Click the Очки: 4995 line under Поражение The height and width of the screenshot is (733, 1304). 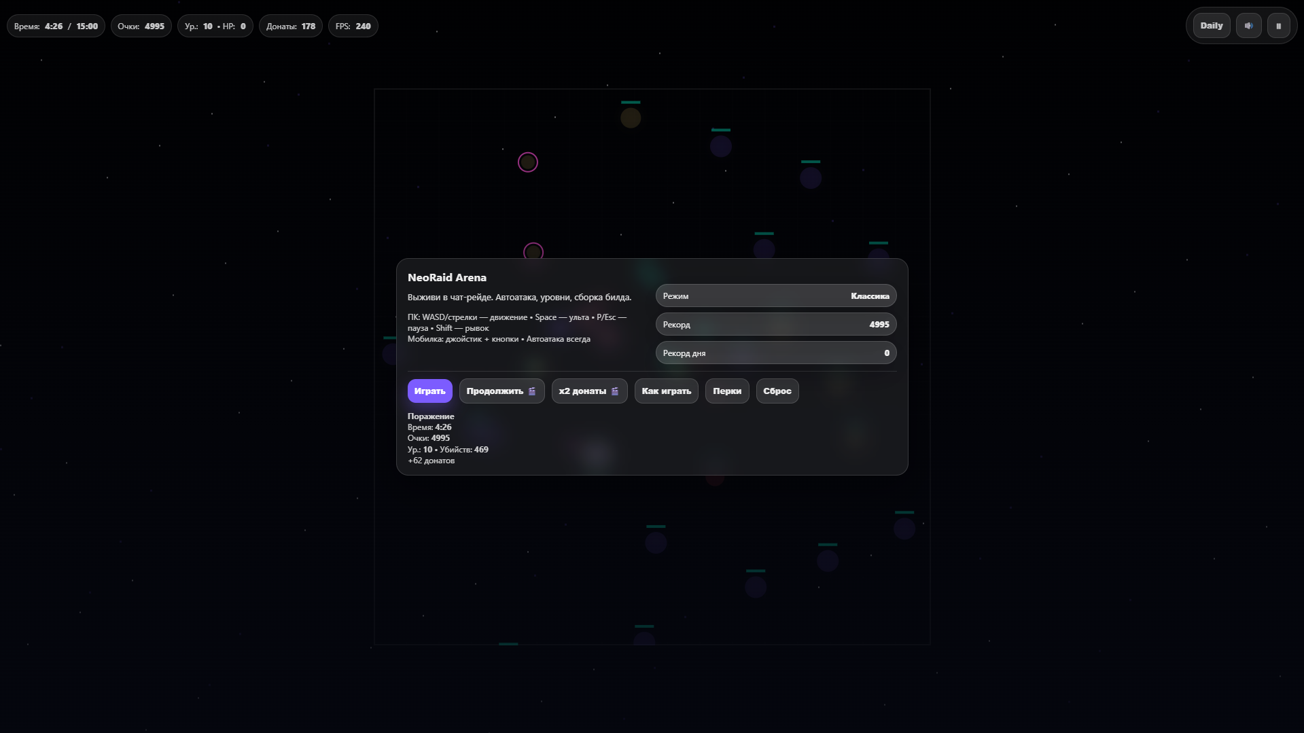tap(429, 438)
